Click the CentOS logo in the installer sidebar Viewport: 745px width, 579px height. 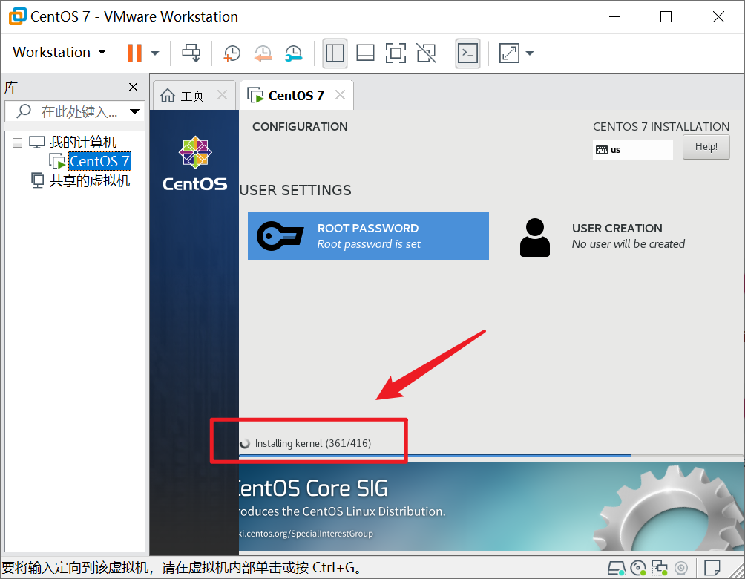click(x=195, y=163)
